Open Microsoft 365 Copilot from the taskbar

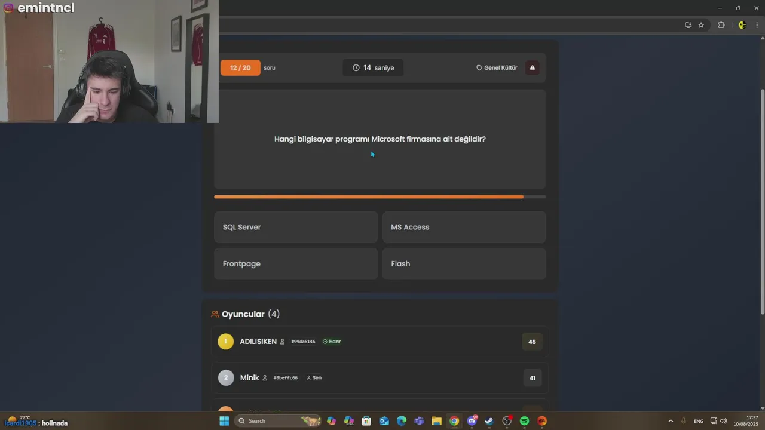tap(349, 421)
